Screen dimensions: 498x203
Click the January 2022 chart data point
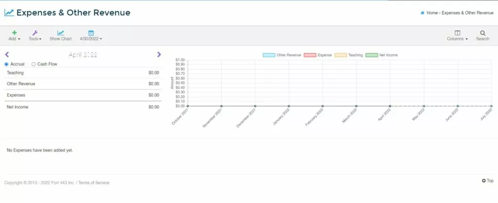coord(289,106)
